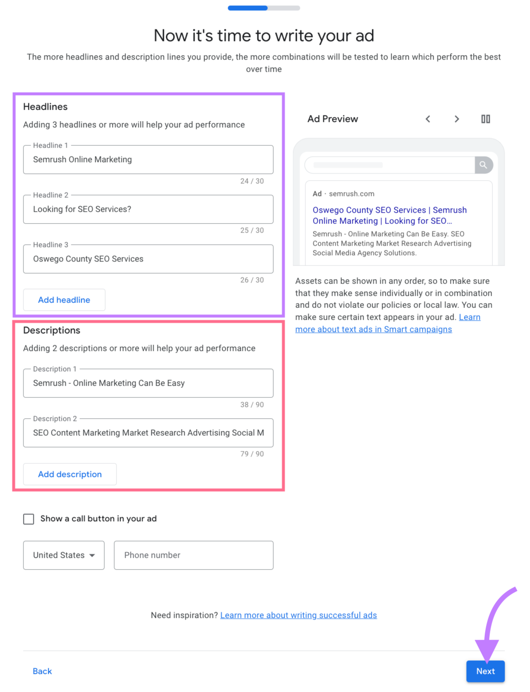Click the blue ad headline in preview

[389, 215]
